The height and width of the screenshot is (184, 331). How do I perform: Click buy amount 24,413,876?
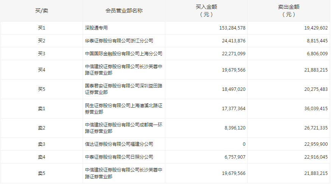pyautogui.click(x=233, y=41)
